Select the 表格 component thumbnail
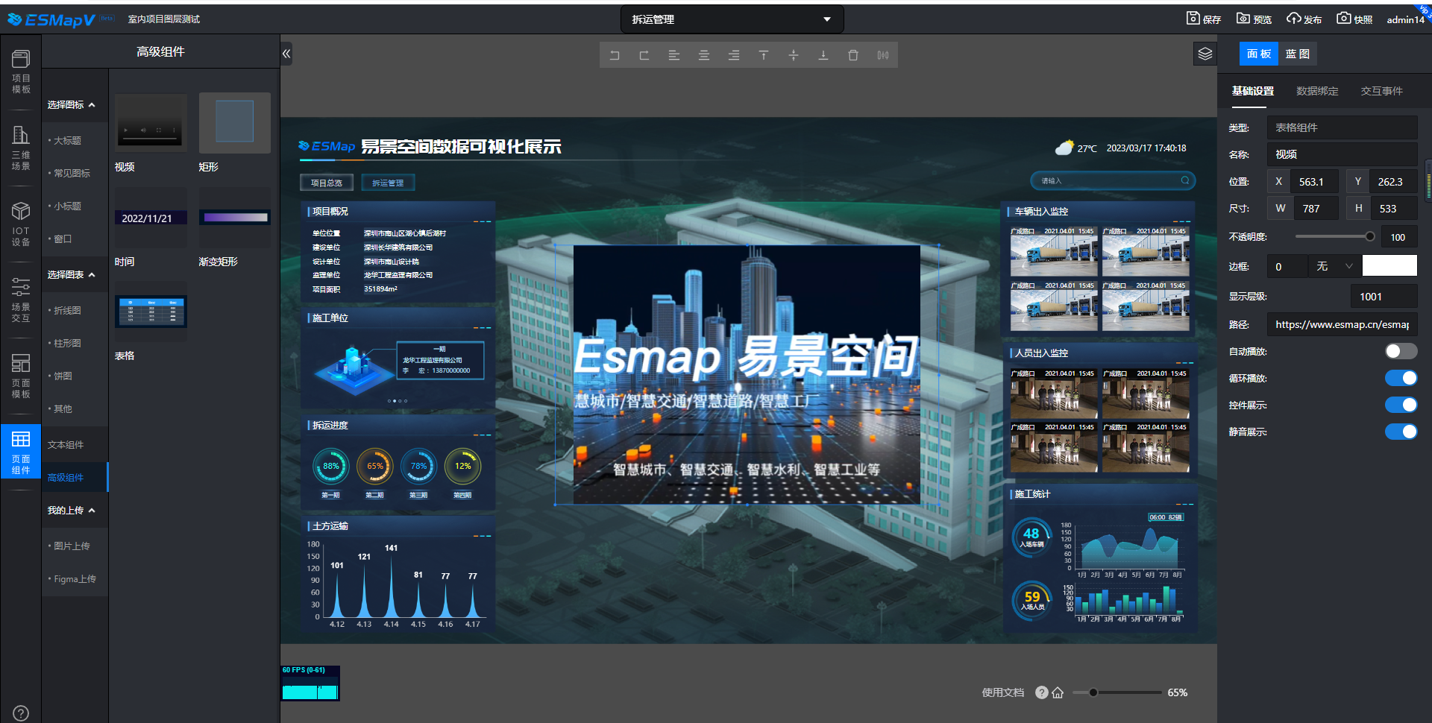This screenshot has width=1432, height=723. tap(150, 312)
